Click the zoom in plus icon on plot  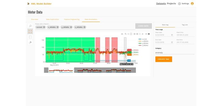tap(135, 34)
